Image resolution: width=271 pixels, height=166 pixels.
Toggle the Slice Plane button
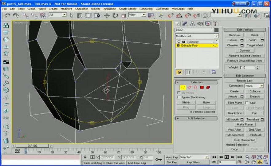coord(235,103)
